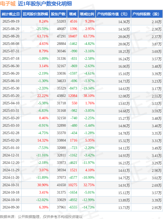The width and height of the screenshot is (163, 219).
Task: Click the 30.90% price change cell
Action: [43, 185]
